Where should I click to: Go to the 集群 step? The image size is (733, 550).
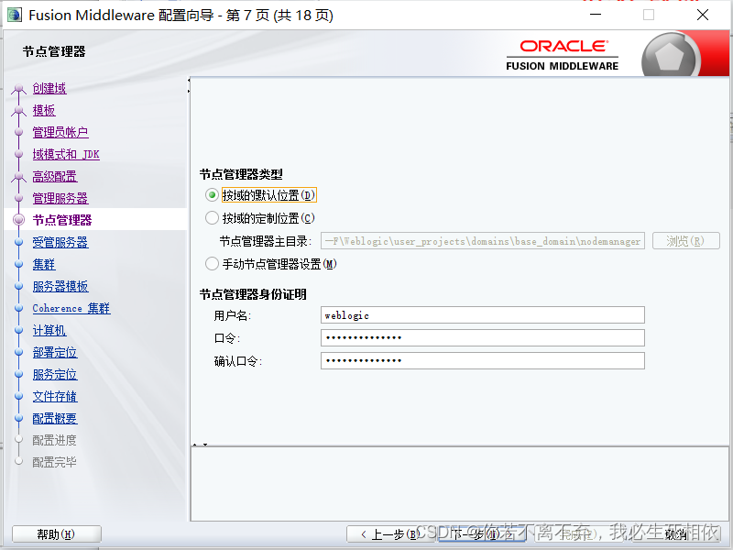coord(44,264)
